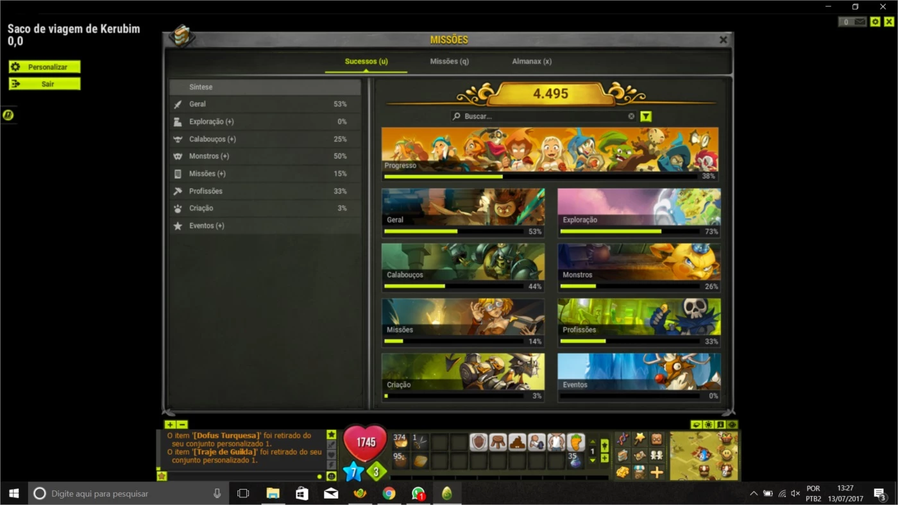Toggle the star chat channel filter
898x505 pixels.
(x=332, y=434)
